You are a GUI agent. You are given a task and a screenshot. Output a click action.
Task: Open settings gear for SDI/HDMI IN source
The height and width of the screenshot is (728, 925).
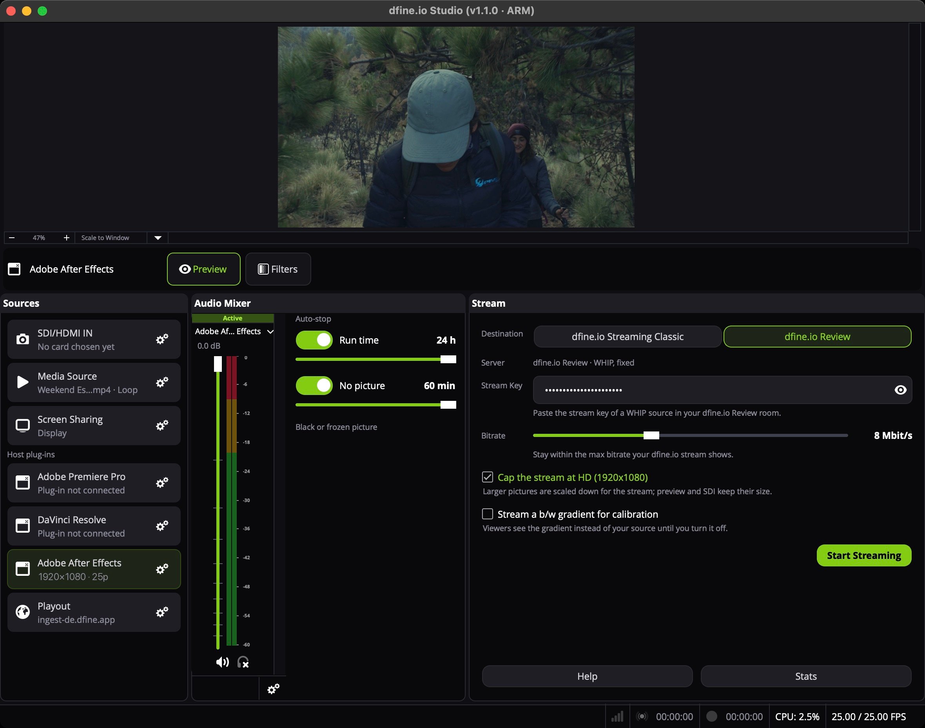162,339
